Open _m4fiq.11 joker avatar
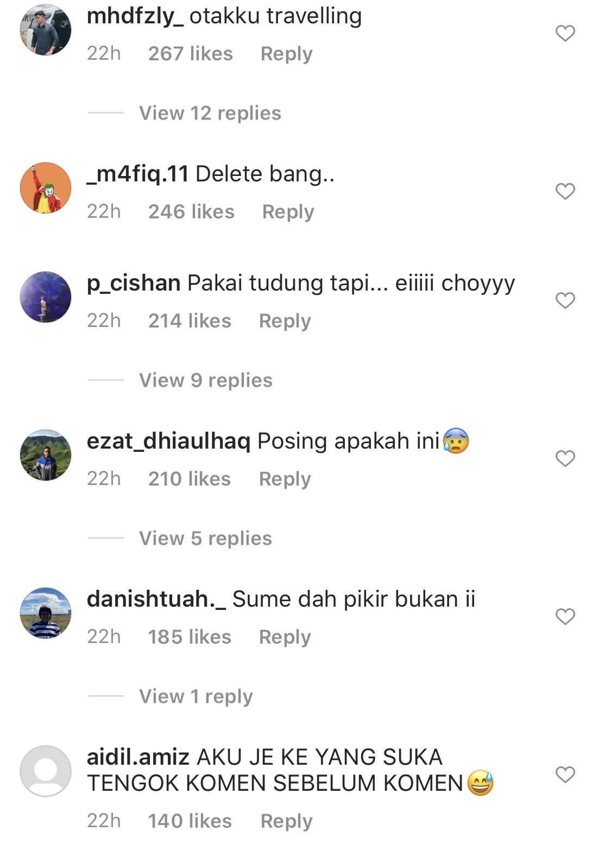This screenshot has width=611, height=863. [x=46, y=188]
